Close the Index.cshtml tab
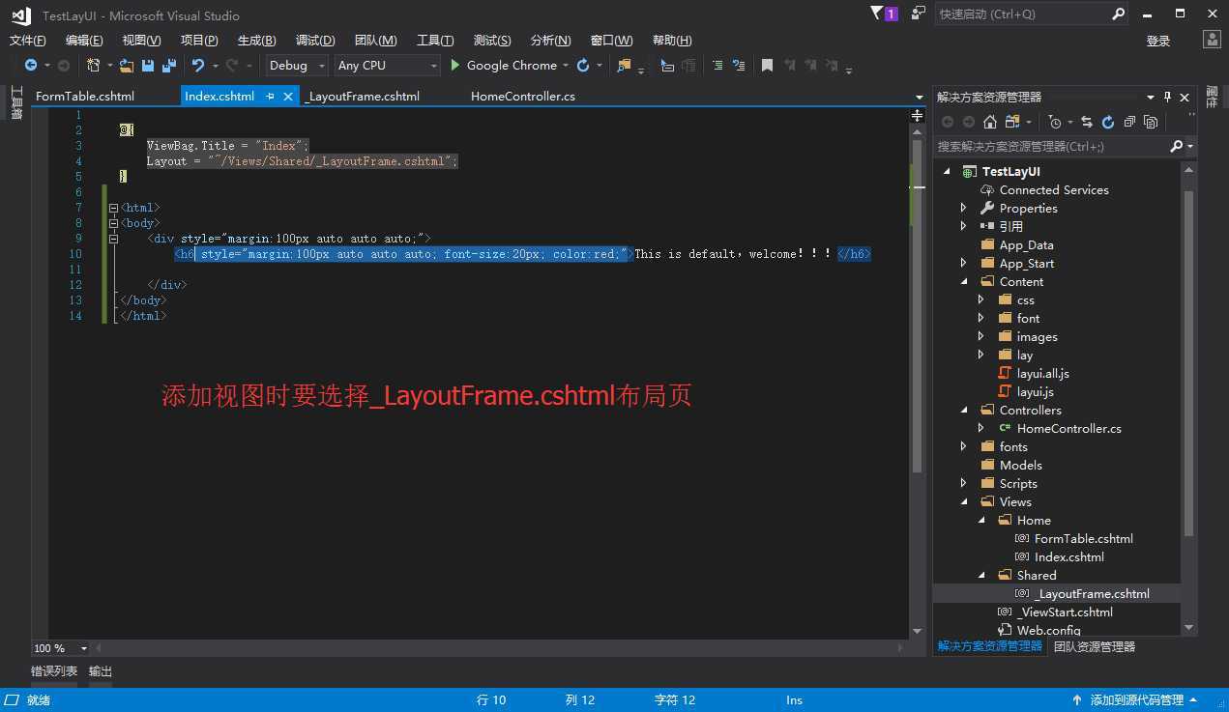1229x712 pixels. click(x=288, y=97)
